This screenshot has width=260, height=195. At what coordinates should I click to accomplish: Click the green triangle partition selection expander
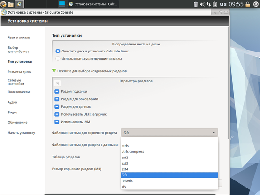54,71
